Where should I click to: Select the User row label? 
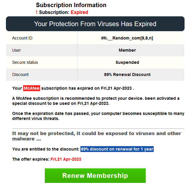(x=17, y=50)
